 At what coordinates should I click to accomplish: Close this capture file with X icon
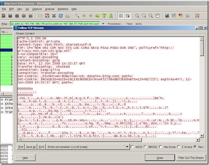54,16
